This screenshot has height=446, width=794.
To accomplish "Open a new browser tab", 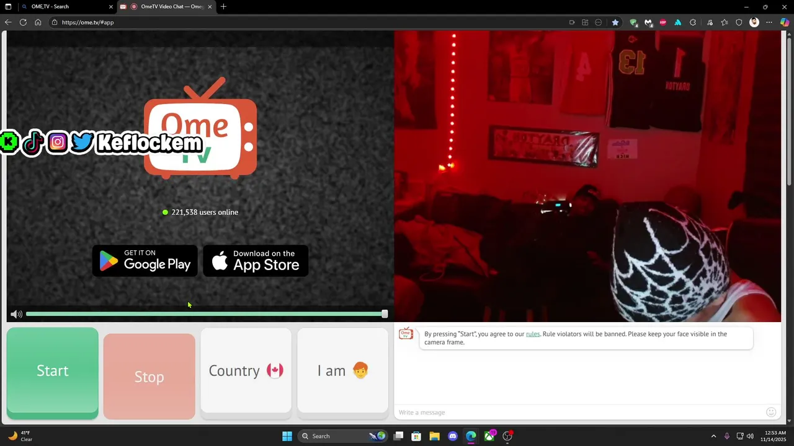I will (223, 7).
